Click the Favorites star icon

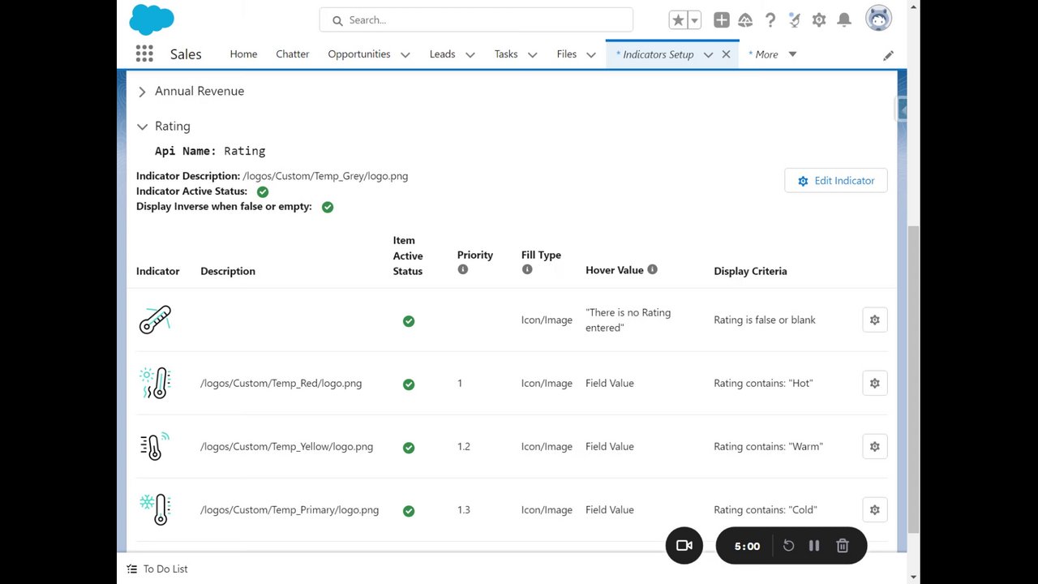pos(678,20)
